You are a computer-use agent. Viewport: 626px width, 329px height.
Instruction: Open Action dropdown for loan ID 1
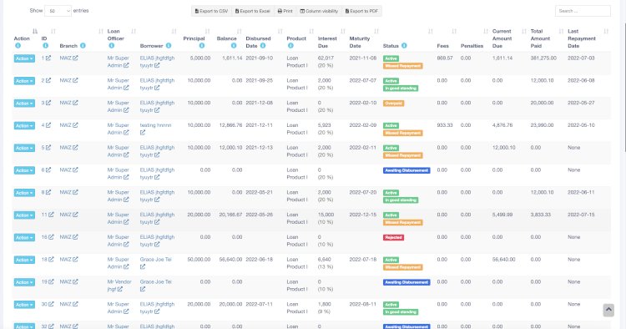(24, 58)
